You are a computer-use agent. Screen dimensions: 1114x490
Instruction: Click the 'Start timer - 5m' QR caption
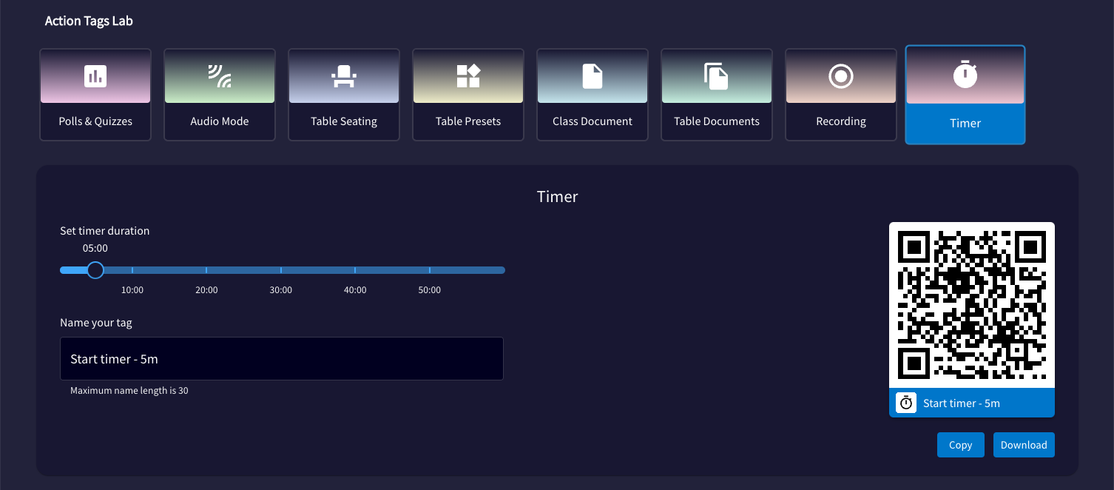[962, 403]
